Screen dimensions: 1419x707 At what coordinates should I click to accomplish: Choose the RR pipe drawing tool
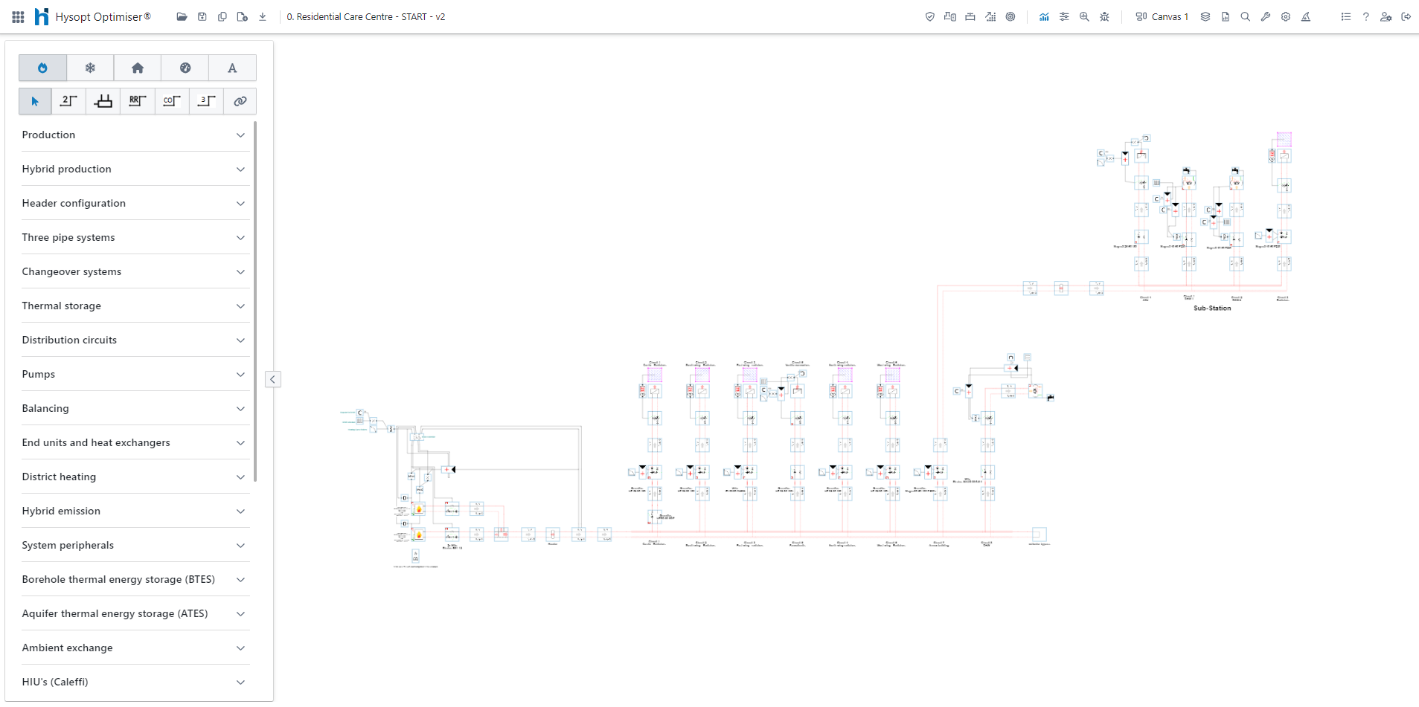pyautogui.click(x=138, y=101)
